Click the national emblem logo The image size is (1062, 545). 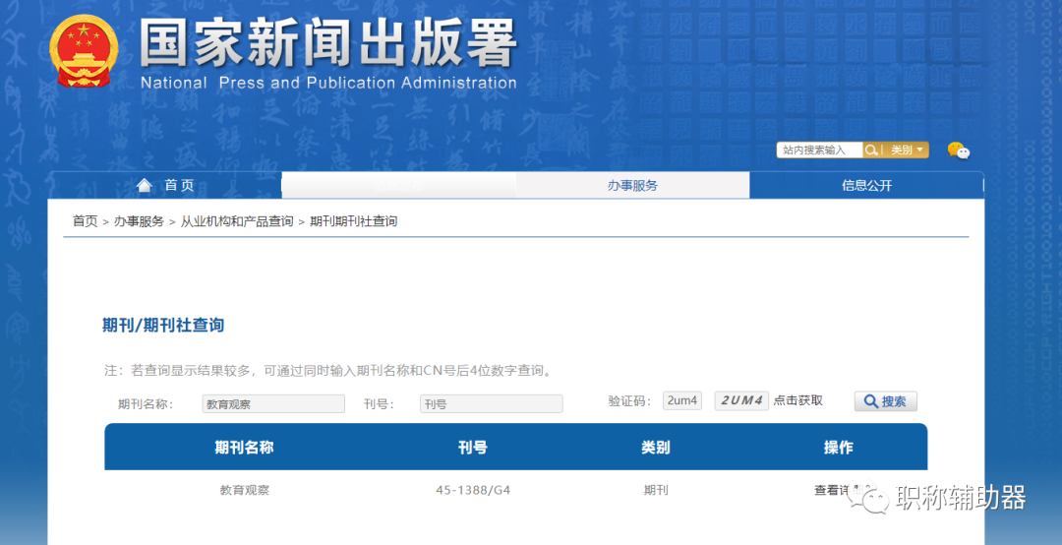tap(84, 51)
